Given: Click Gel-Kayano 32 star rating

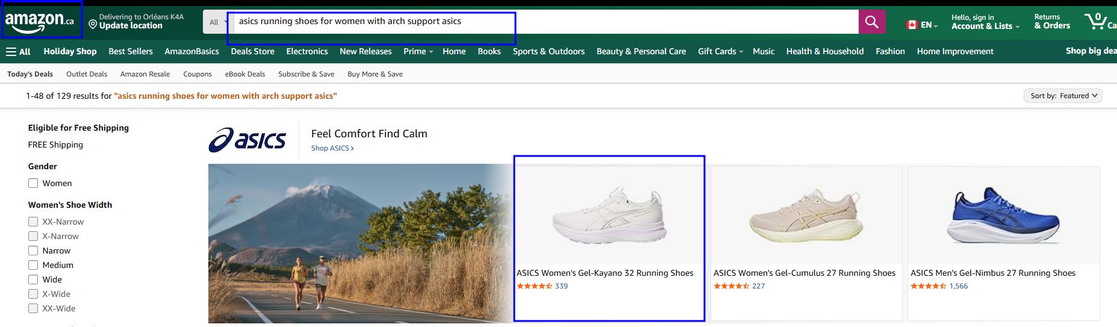Looking at the screenshot, I should click(534, 286).
